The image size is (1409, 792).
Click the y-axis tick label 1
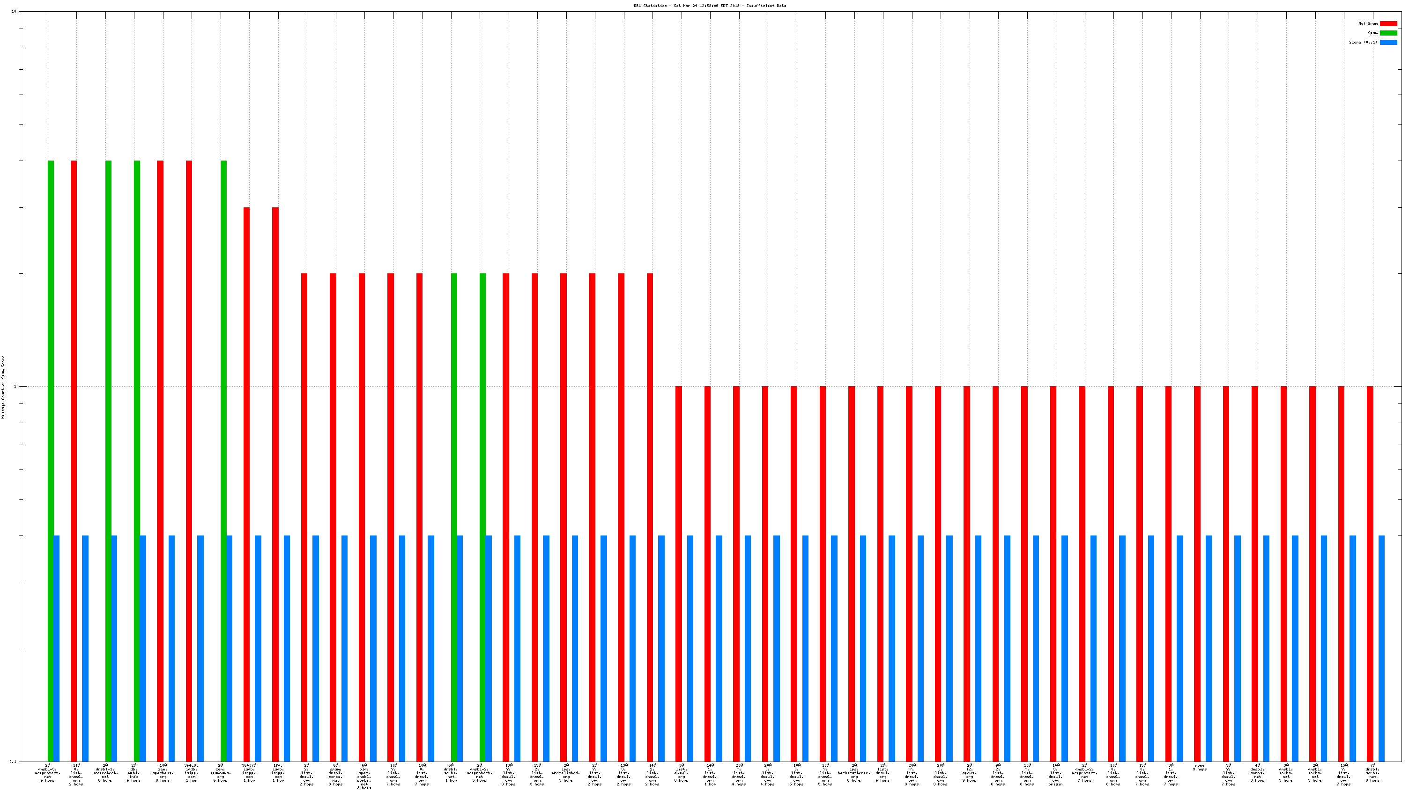coord(15,387)
